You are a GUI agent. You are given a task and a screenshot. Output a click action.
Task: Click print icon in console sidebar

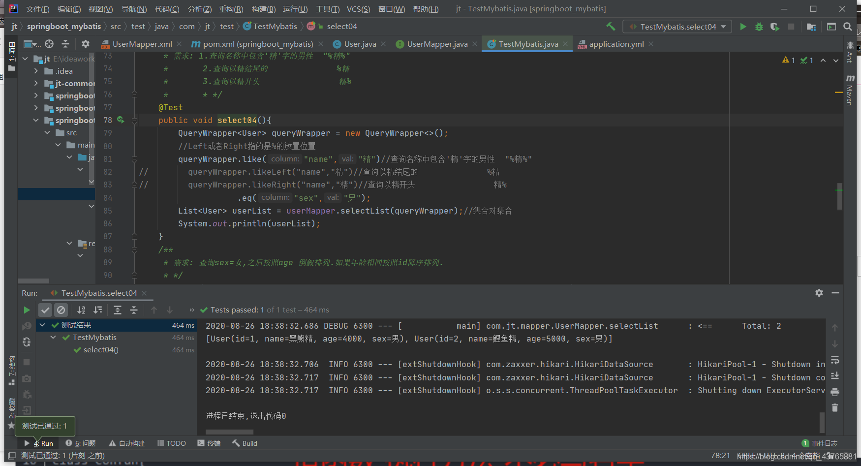point(835,392)
